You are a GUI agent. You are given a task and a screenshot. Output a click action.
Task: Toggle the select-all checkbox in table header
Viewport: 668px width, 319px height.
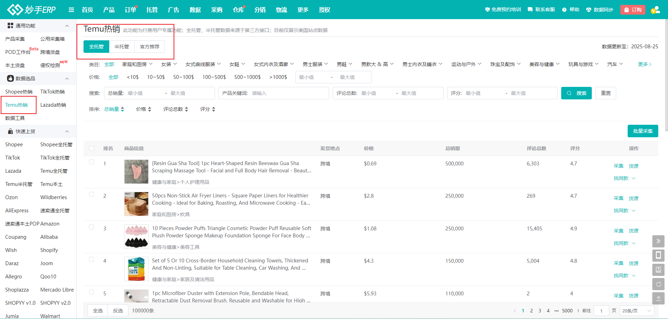(x=92, y=148)
